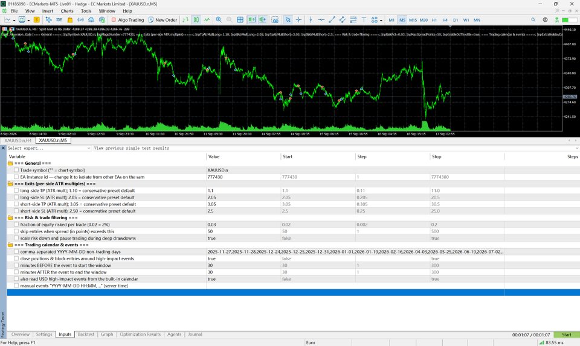Zoom in on the chart
Image resolution: width=580 pixels, height=346 pixels.
point(219,20)
